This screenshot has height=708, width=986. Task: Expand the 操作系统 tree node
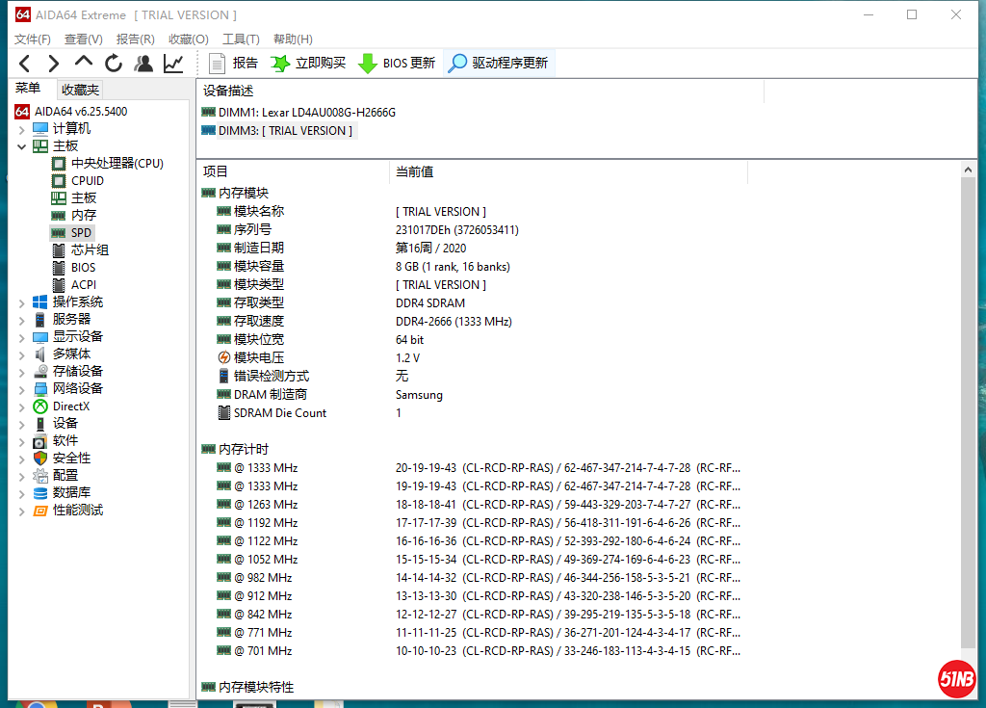(x=22, y=302)
